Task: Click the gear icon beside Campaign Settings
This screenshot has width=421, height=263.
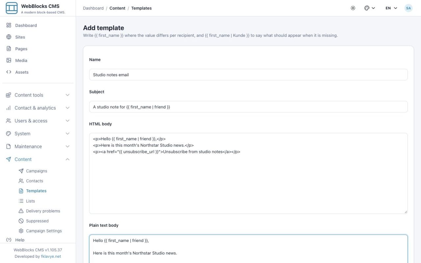Action: [21, 231]
